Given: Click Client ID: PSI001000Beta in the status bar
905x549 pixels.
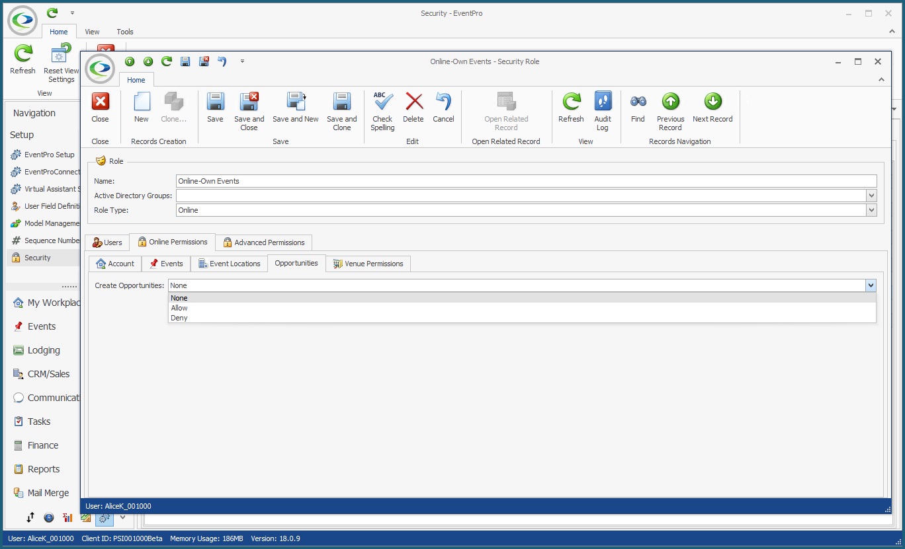Looking at the screenshot, I should click(x=122, y=538).
